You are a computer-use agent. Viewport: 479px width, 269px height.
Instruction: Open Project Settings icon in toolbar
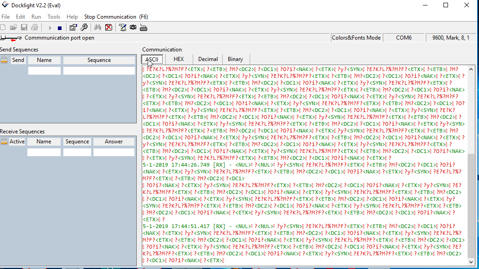click(73, 27)
